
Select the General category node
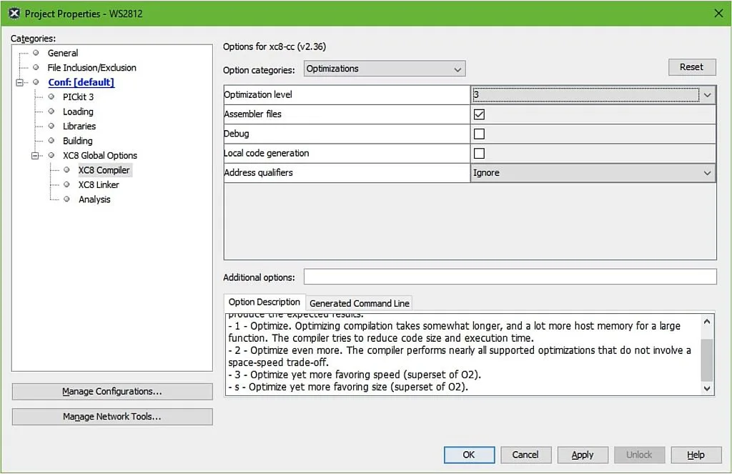tap(63, 53)
